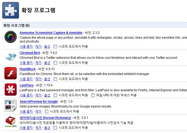
Task: Remove SearchPreview for Google with 제거
Action: coord(38,111)
